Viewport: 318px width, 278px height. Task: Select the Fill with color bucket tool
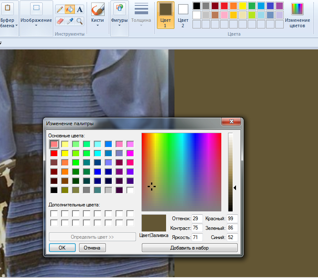70,9
